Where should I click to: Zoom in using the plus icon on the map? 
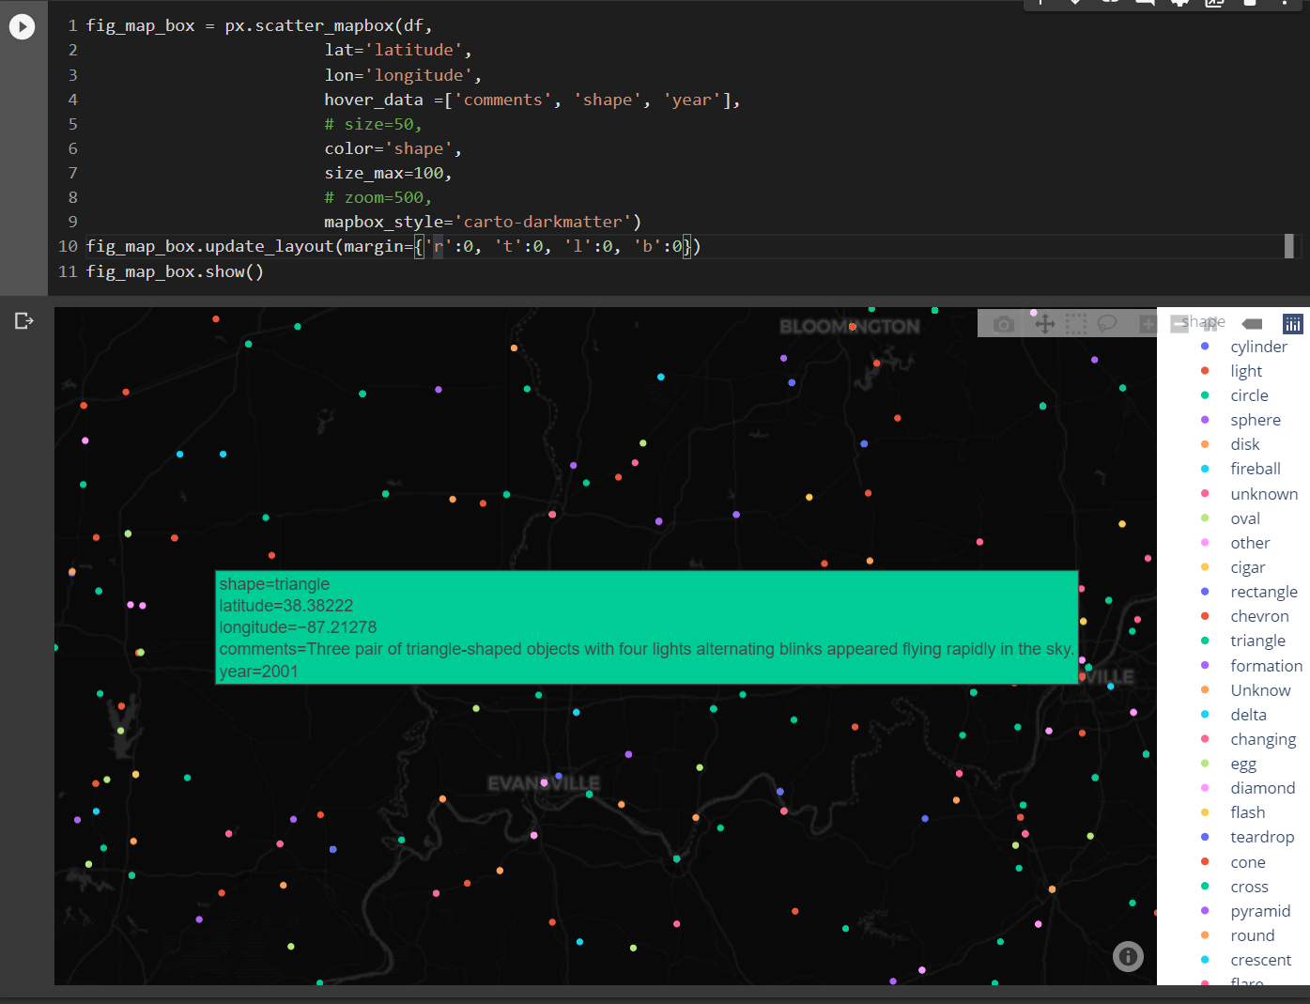1147,323
